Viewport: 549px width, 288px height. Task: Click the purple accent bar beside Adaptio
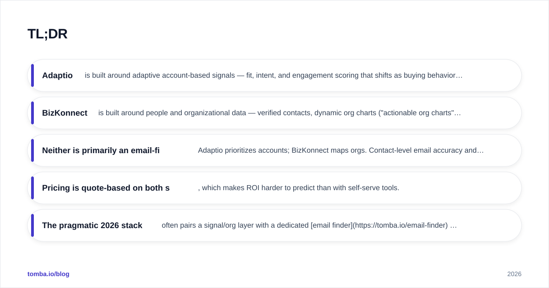[x=32, y=75]
